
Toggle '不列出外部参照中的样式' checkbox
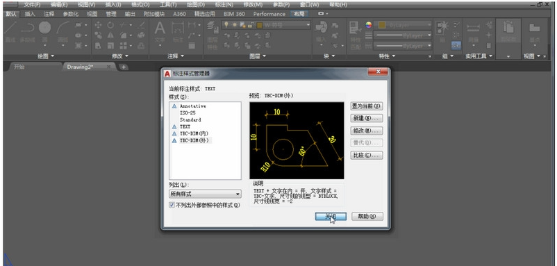pos(172,205)
